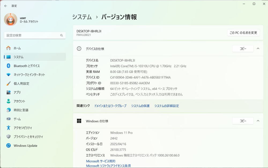The image size is (268, 168).
Task: Select システム in the sidebar
Action: (x=18, y=57)
